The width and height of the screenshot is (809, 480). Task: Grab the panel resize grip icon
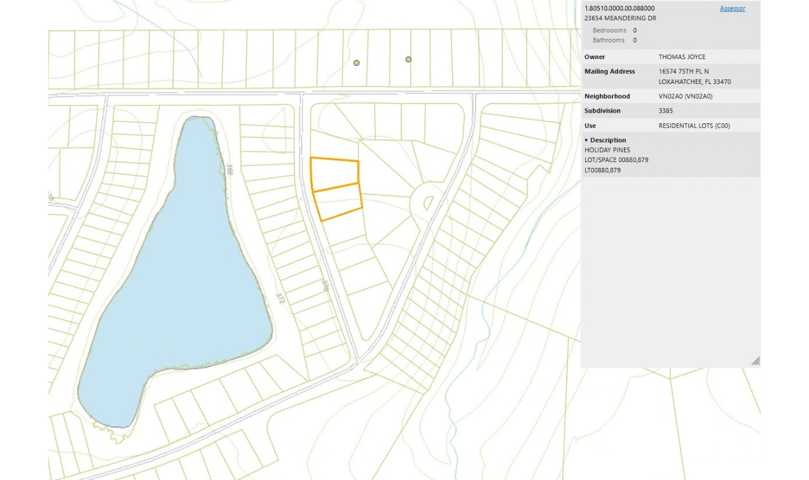coord(756,361)
